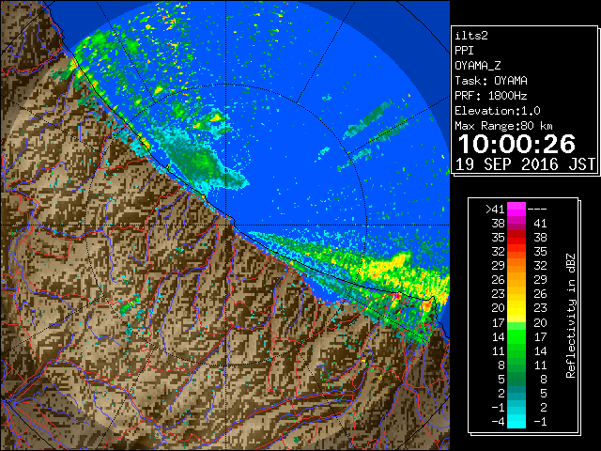
Task: Select the 'Elevation:1.0' text
Action: [x=498, y=111]
